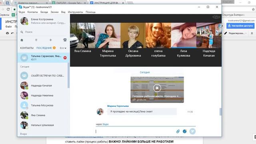Open the Skype home icon
Image resolution: width=256 pixels, height=144 pixels.
point(22,40)
